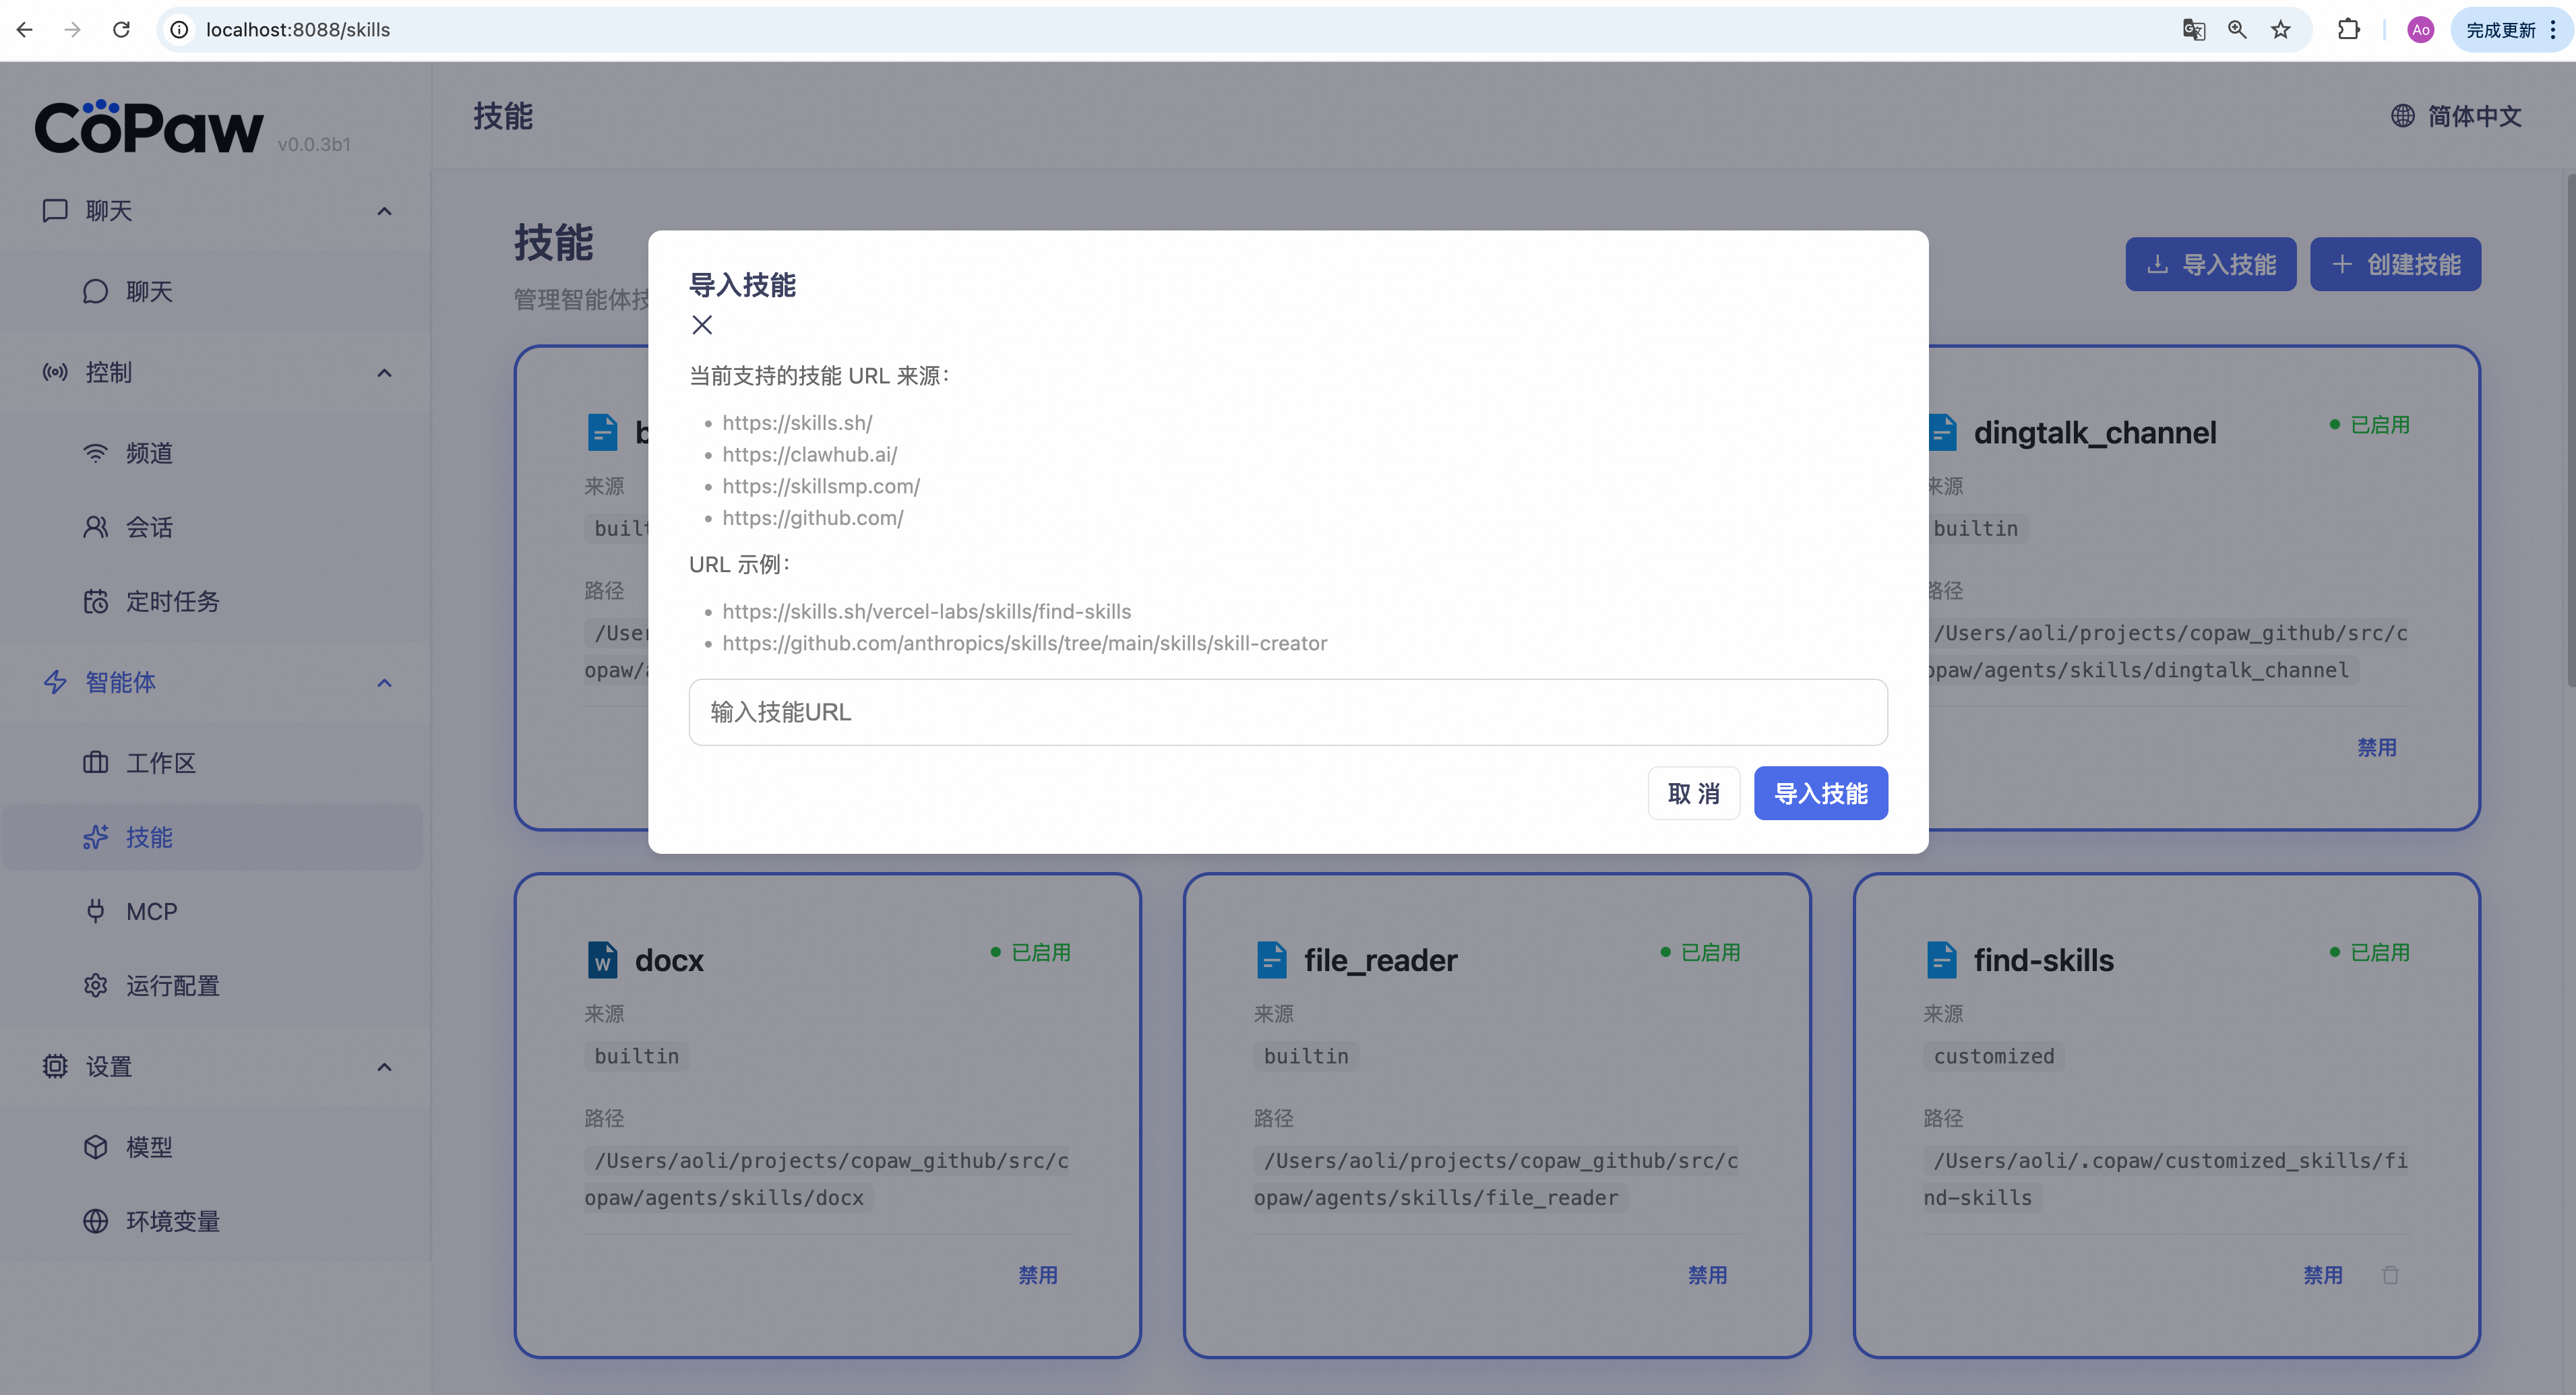Open the browser extensions puzzle icon
The image size is (2576, 1395).
coord(2349,30)
